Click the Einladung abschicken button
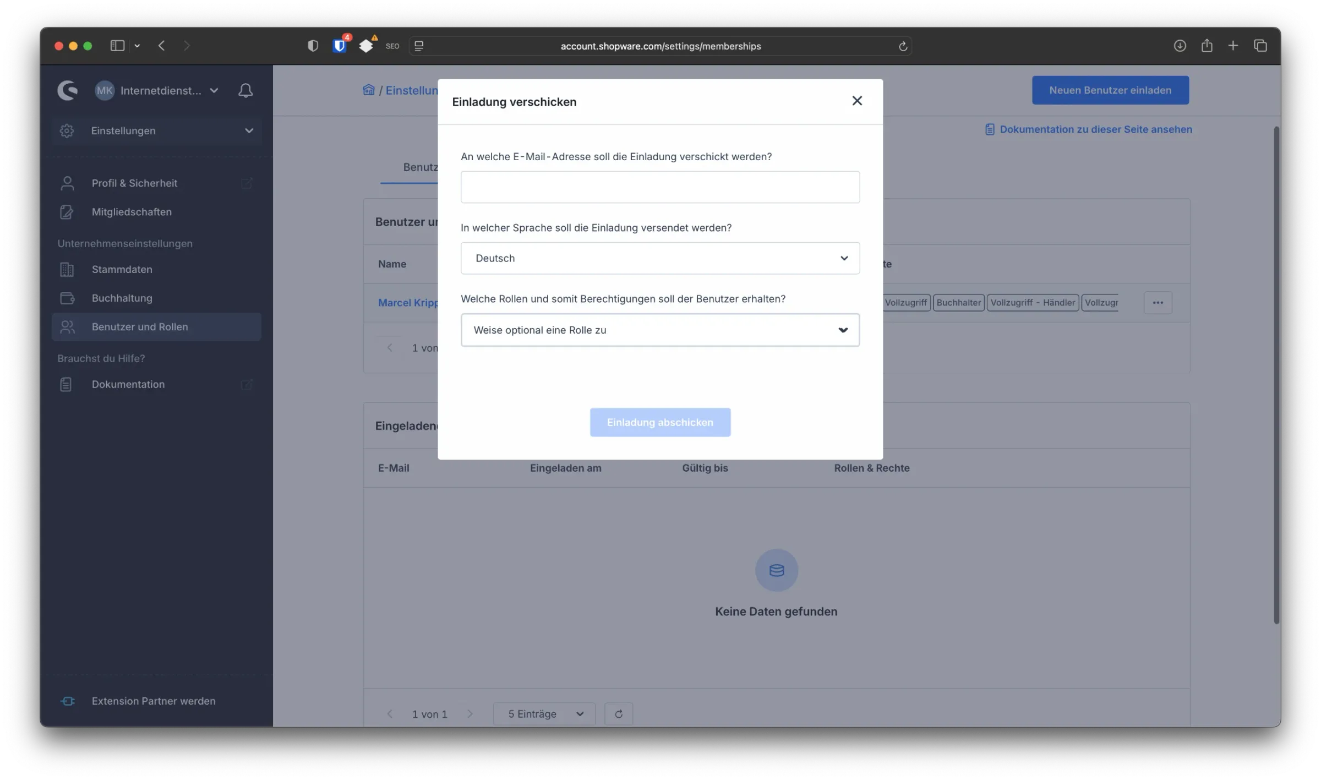 point(660,423)
